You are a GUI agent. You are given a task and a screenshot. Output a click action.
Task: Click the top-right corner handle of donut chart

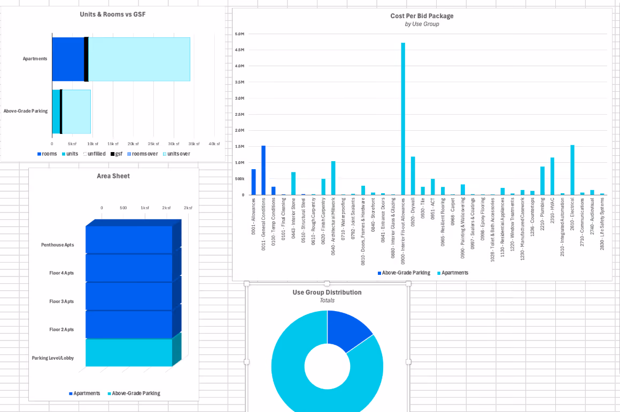pyautogui.click(x=408, y=284)
